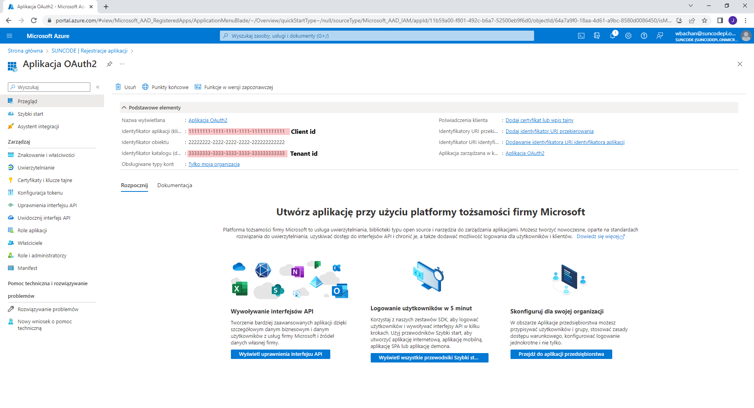Click Przejdź do aplikacji przedsiębiorstwa
This screenshot has width=754, height=408.
pyautogui.click(x=561, y=354)
